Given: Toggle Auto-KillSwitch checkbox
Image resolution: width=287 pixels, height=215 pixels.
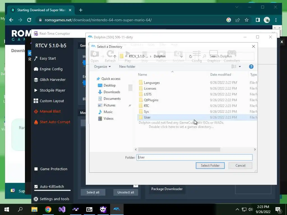Looking at the screenshot, I should 36,186.
